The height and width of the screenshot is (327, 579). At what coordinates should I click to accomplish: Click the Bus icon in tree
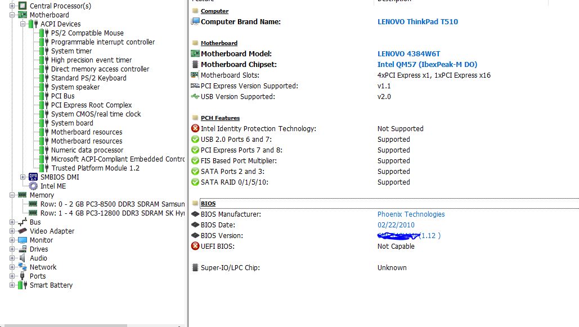(23, 222)
